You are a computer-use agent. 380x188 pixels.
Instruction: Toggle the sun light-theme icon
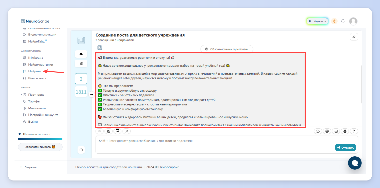coord(334,21)
